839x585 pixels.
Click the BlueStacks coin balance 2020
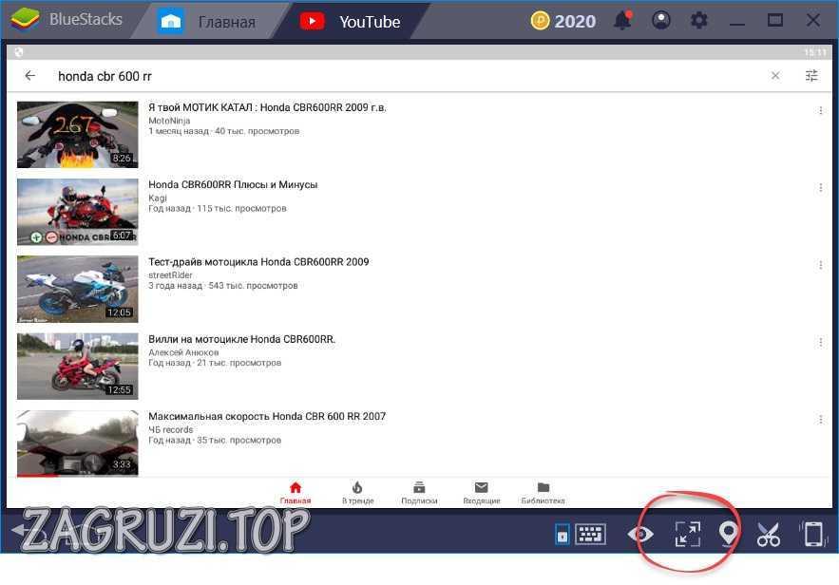click(563, 21)
